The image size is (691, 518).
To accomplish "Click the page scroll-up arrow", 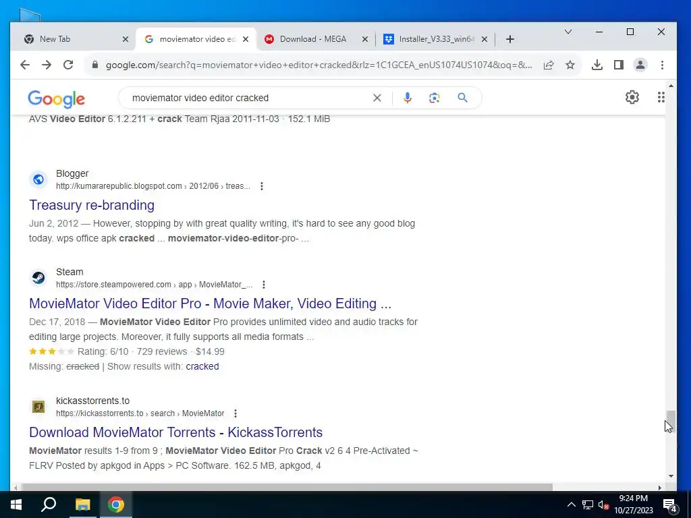I will pos(671,86).
